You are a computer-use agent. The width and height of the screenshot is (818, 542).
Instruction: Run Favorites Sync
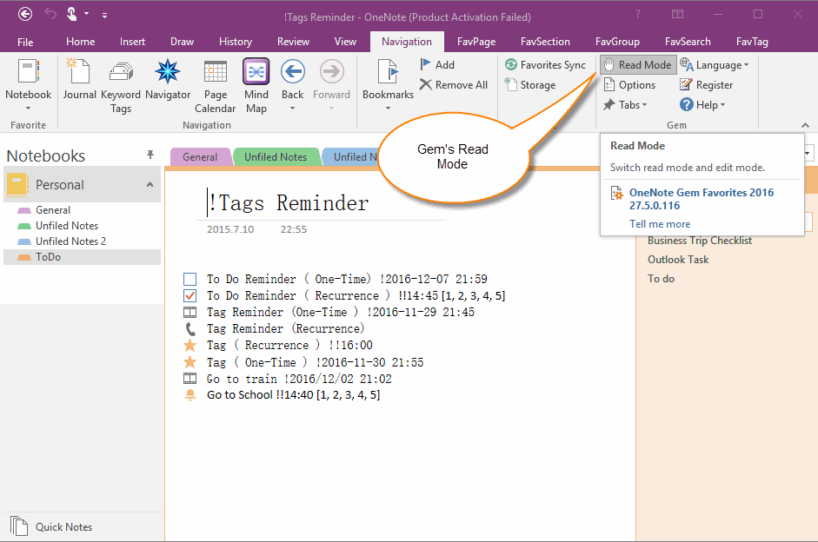pos(545,64)
